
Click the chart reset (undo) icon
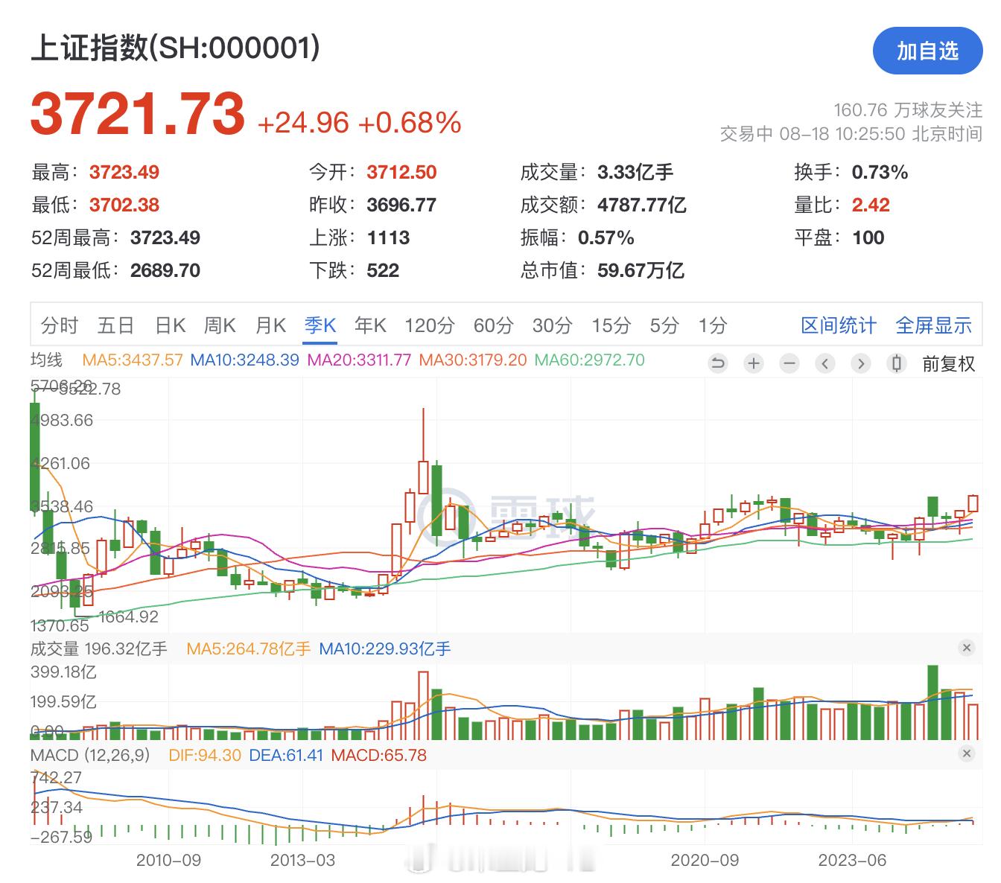[x=718, y=363]
